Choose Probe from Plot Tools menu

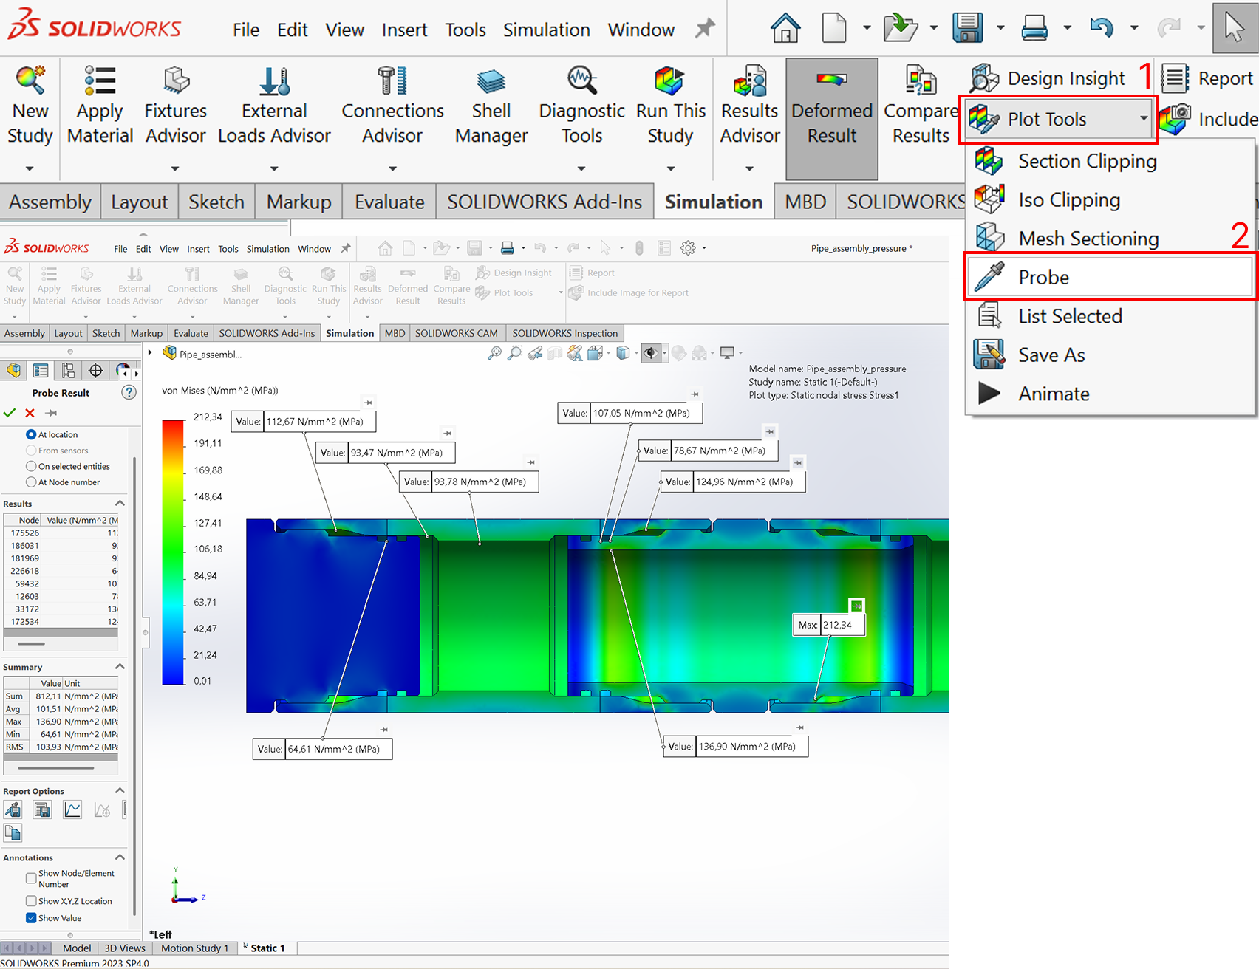1110,277
